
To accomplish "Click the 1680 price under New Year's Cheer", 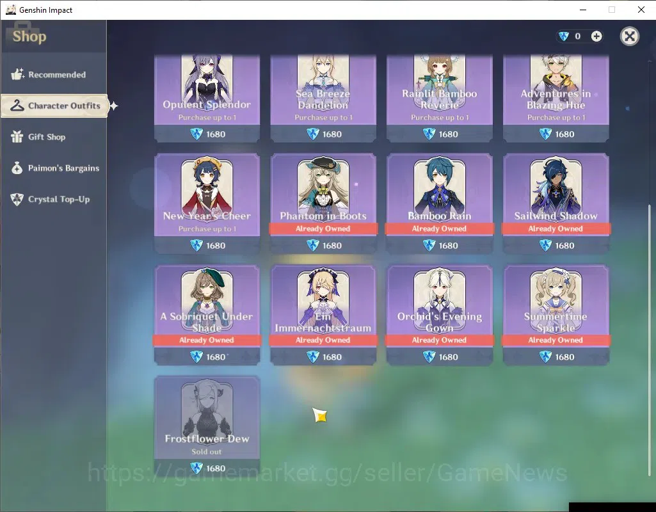I will (x=216, y=246).
